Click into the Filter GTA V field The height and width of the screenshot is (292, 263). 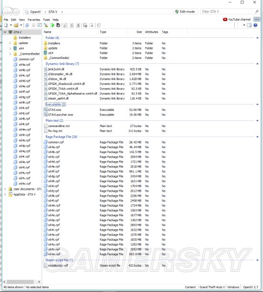(228, 12)
